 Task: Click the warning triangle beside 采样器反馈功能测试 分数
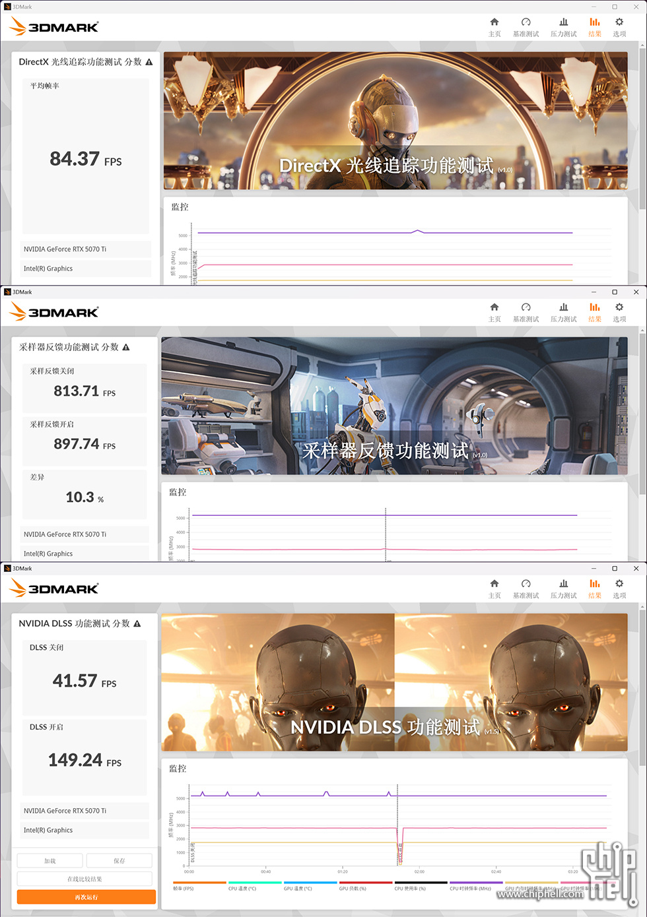126,347
